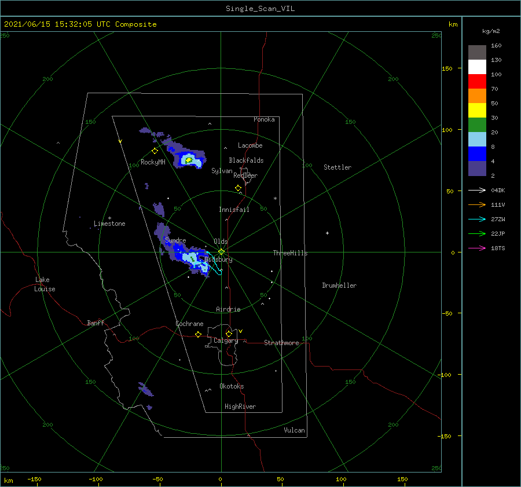
Task: Click the Didsbury label
Action: click(218, 259)
